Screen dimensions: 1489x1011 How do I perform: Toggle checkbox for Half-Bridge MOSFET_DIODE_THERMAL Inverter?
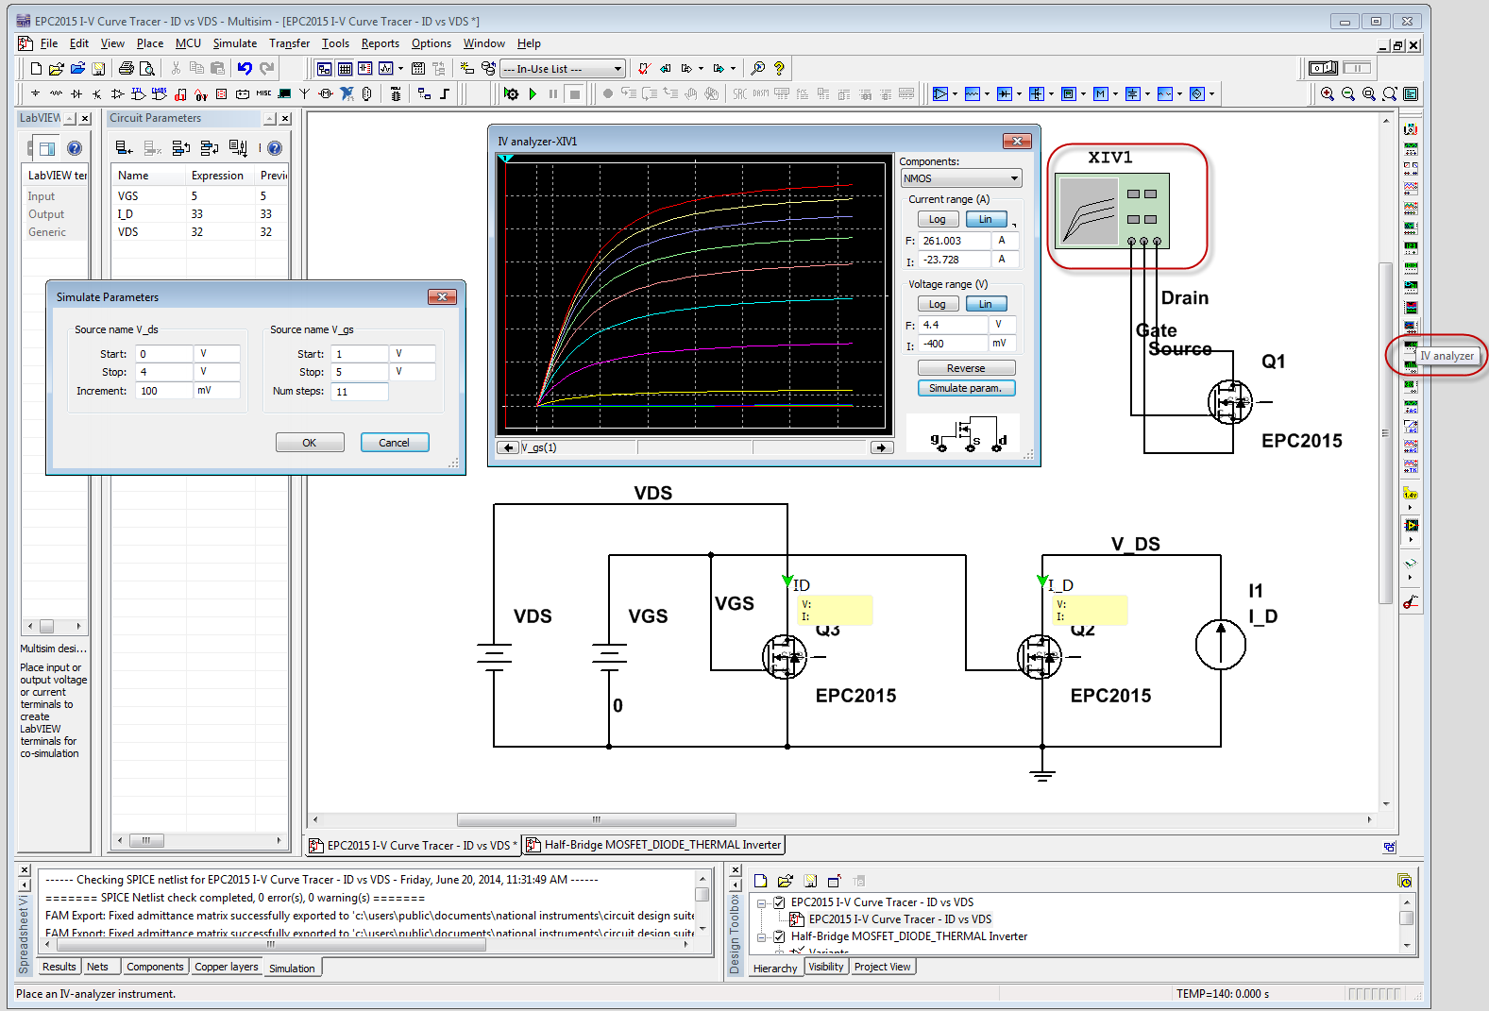pyautogui.click(x=779, y=936)
